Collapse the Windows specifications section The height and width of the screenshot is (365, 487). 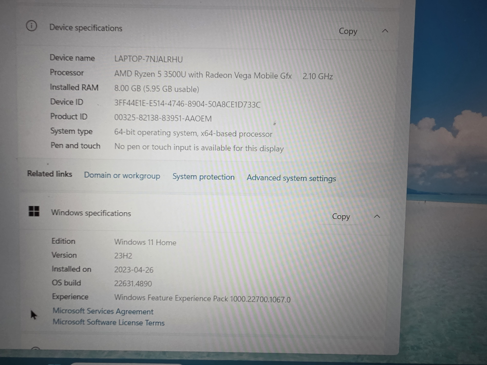[377, 217]
